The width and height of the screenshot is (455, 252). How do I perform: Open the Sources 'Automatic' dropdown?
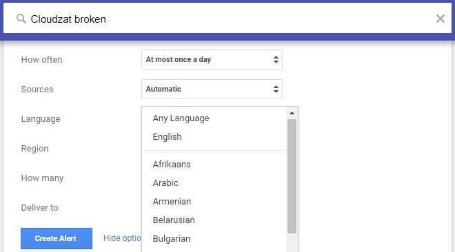coord(212,90)
